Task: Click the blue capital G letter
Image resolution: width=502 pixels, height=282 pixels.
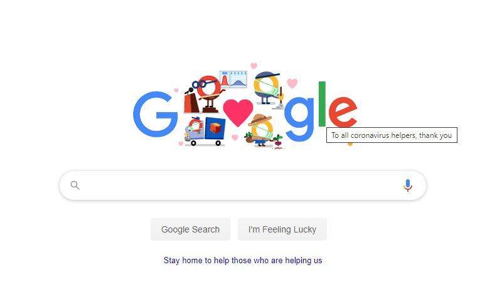Action: tap(155, 114)
